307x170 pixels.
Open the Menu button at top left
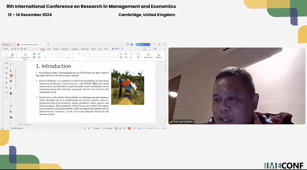pos(5,49)
